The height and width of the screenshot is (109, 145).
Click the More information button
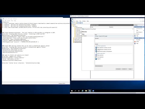click(99, 66)
